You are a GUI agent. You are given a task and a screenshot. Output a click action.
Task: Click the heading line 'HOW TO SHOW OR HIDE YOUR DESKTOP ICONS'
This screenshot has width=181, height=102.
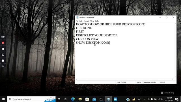[x=111, y=24]
